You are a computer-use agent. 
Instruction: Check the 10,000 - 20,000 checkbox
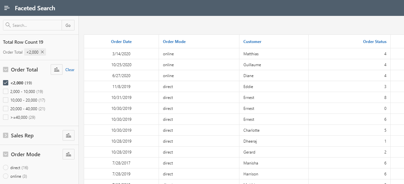click(x=6, y=100)
